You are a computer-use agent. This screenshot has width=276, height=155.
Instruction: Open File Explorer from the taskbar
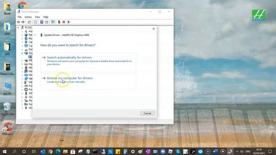tap(65, 152)
